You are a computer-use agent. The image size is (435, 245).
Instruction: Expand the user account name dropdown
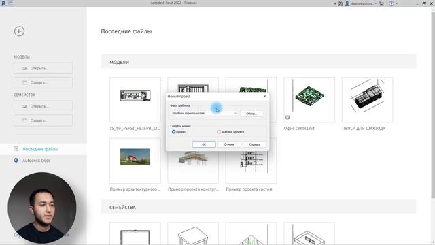click(x=364, y=3)
